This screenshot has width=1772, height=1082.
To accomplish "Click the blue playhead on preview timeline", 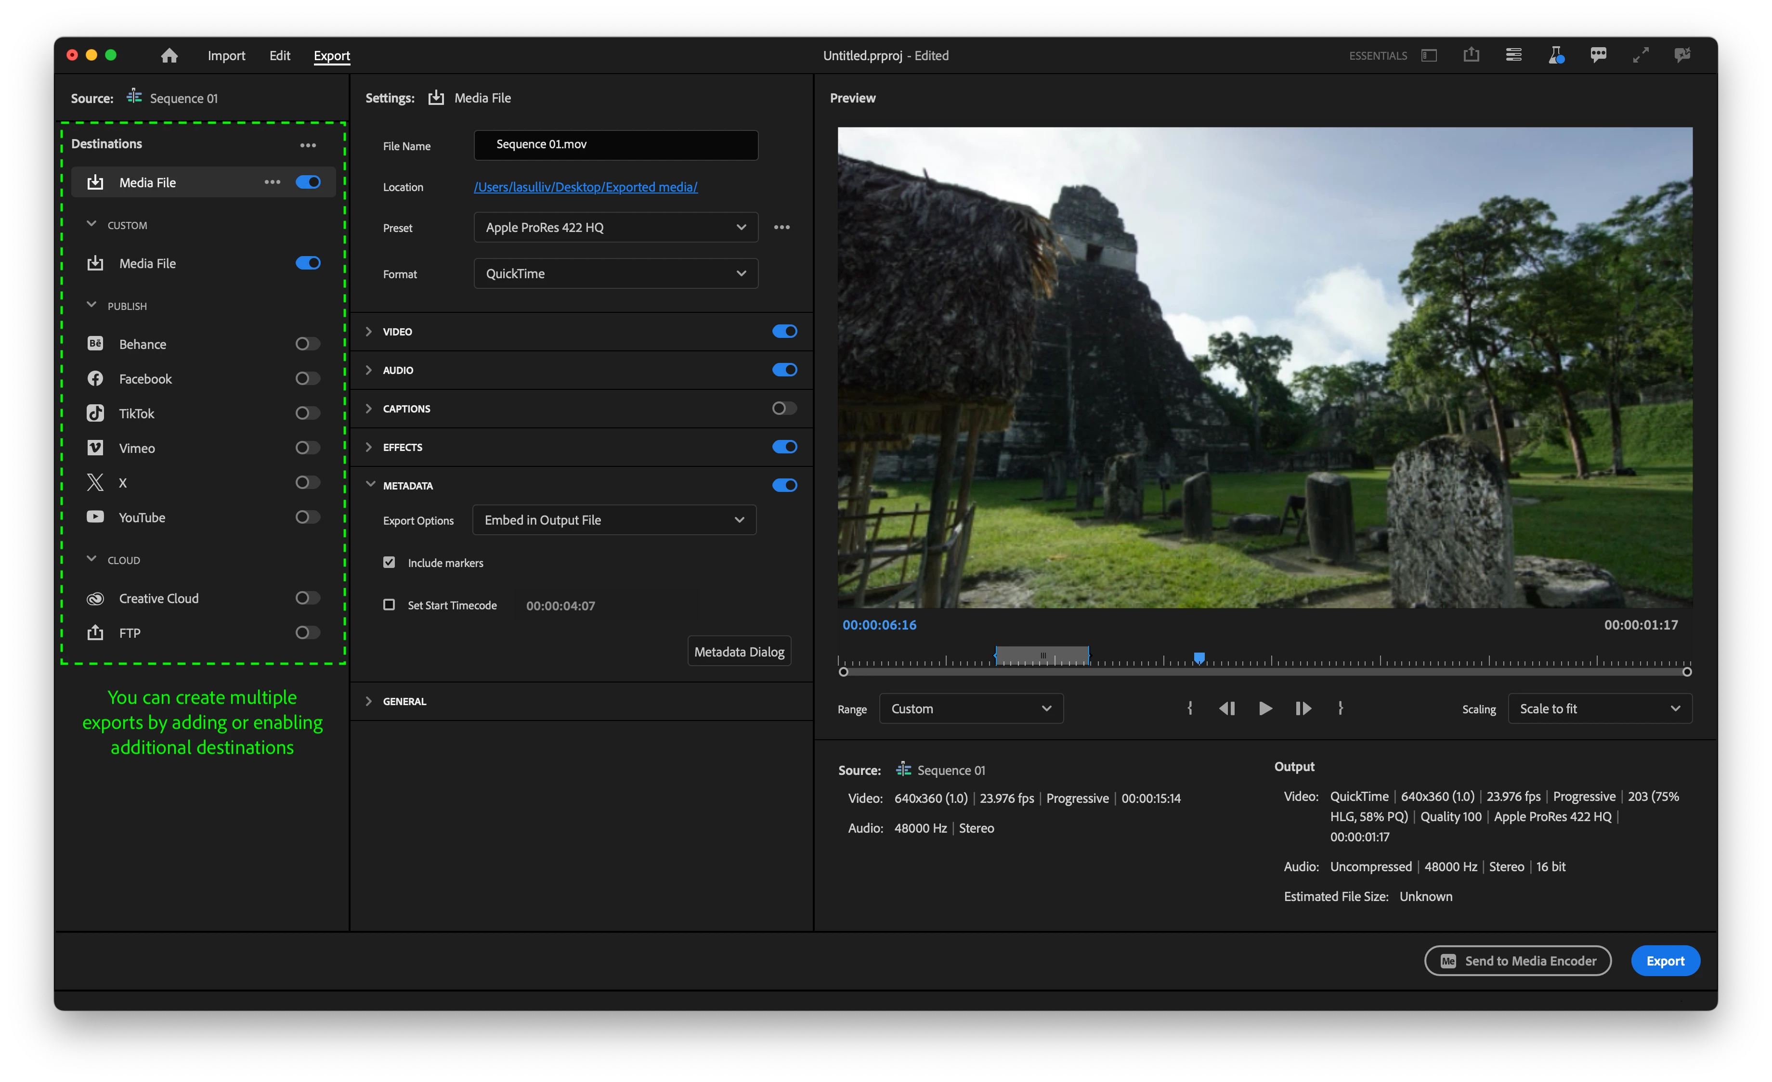I will coord(1199,657).
